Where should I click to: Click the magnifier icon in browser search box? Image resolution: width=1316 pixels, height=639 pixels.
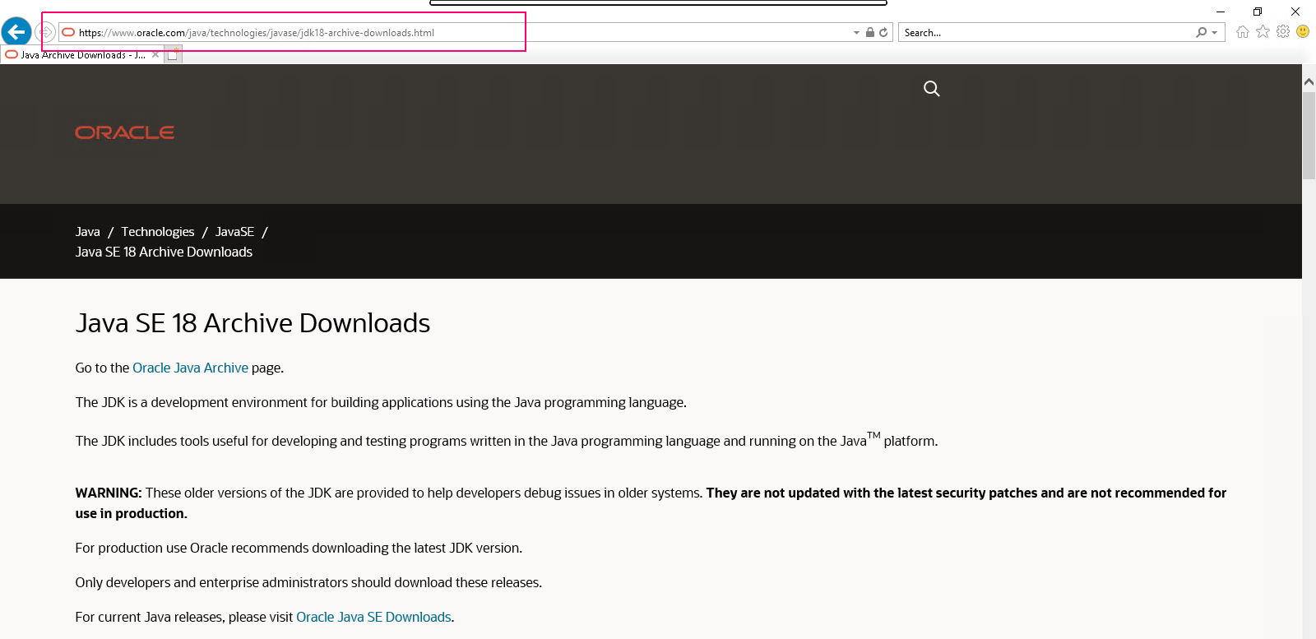1202,32
